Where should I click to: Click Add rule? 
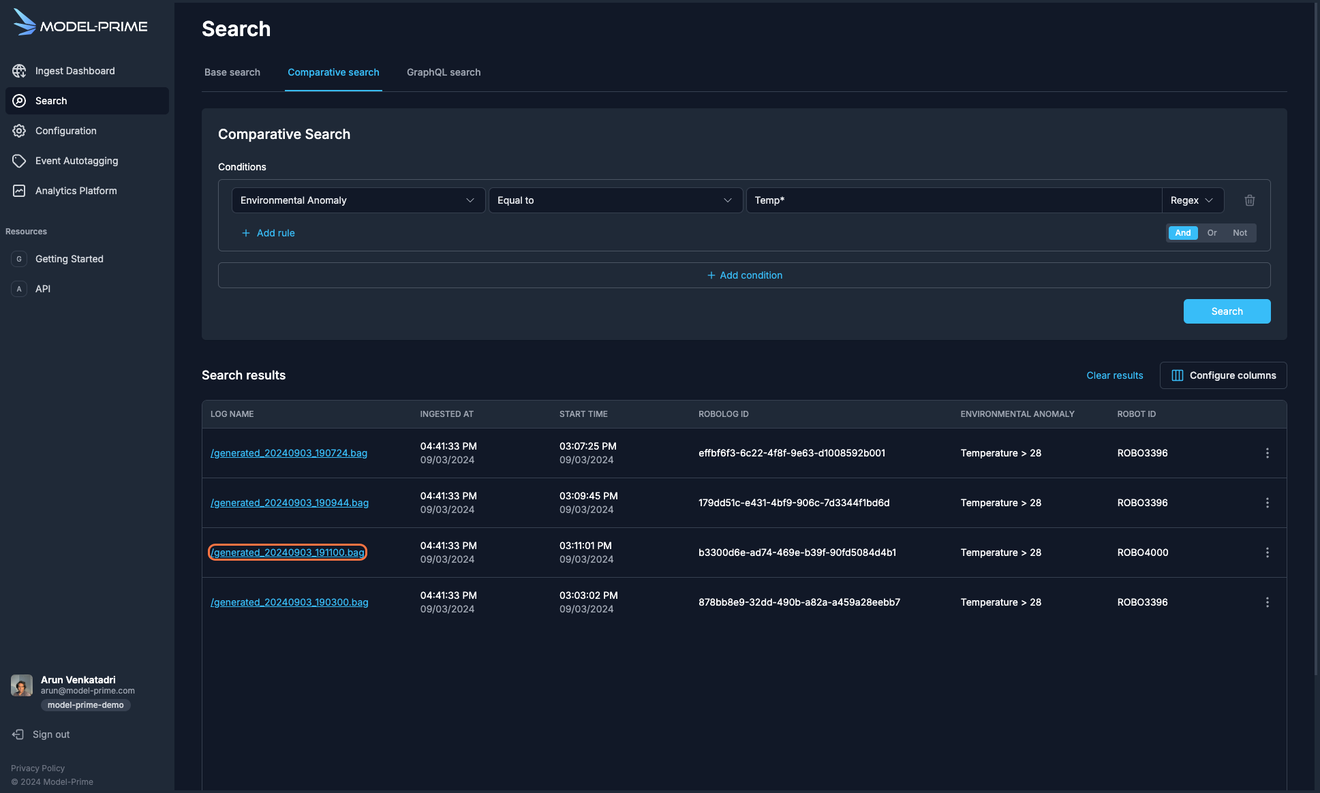tap(268, 233)
